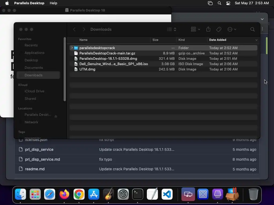Open Control Center in the menu bar
This screenshot has width=274, height=205.
point(228,3)
